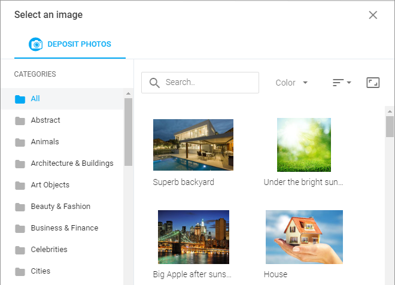
Task: Click the Architecture & Buildings folder icon
Action: coord(20,164)
